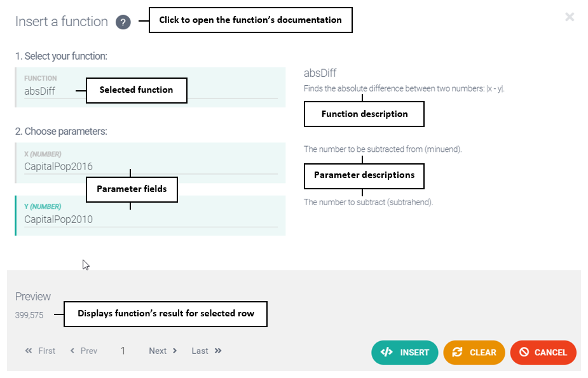
Task: Click the double-right chevron Last icon
Action: coord(218,351)
